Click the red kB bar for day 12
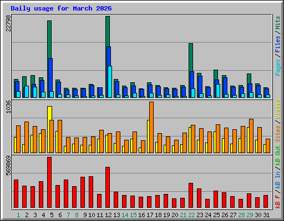The height and width of the screenshot is (221, 284). 108,187
